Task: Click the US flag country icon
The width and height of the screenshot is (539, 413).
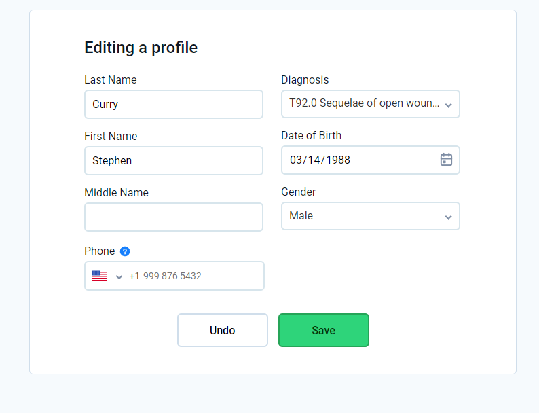Action: [x=100, y=276]
